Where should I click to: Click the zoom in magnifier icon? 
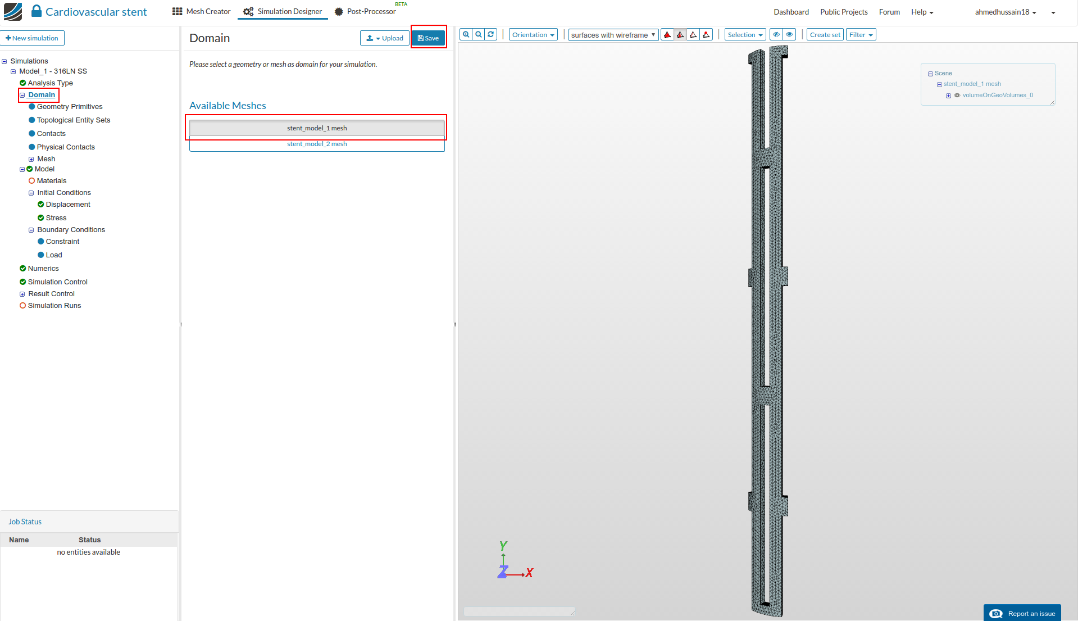466,35
